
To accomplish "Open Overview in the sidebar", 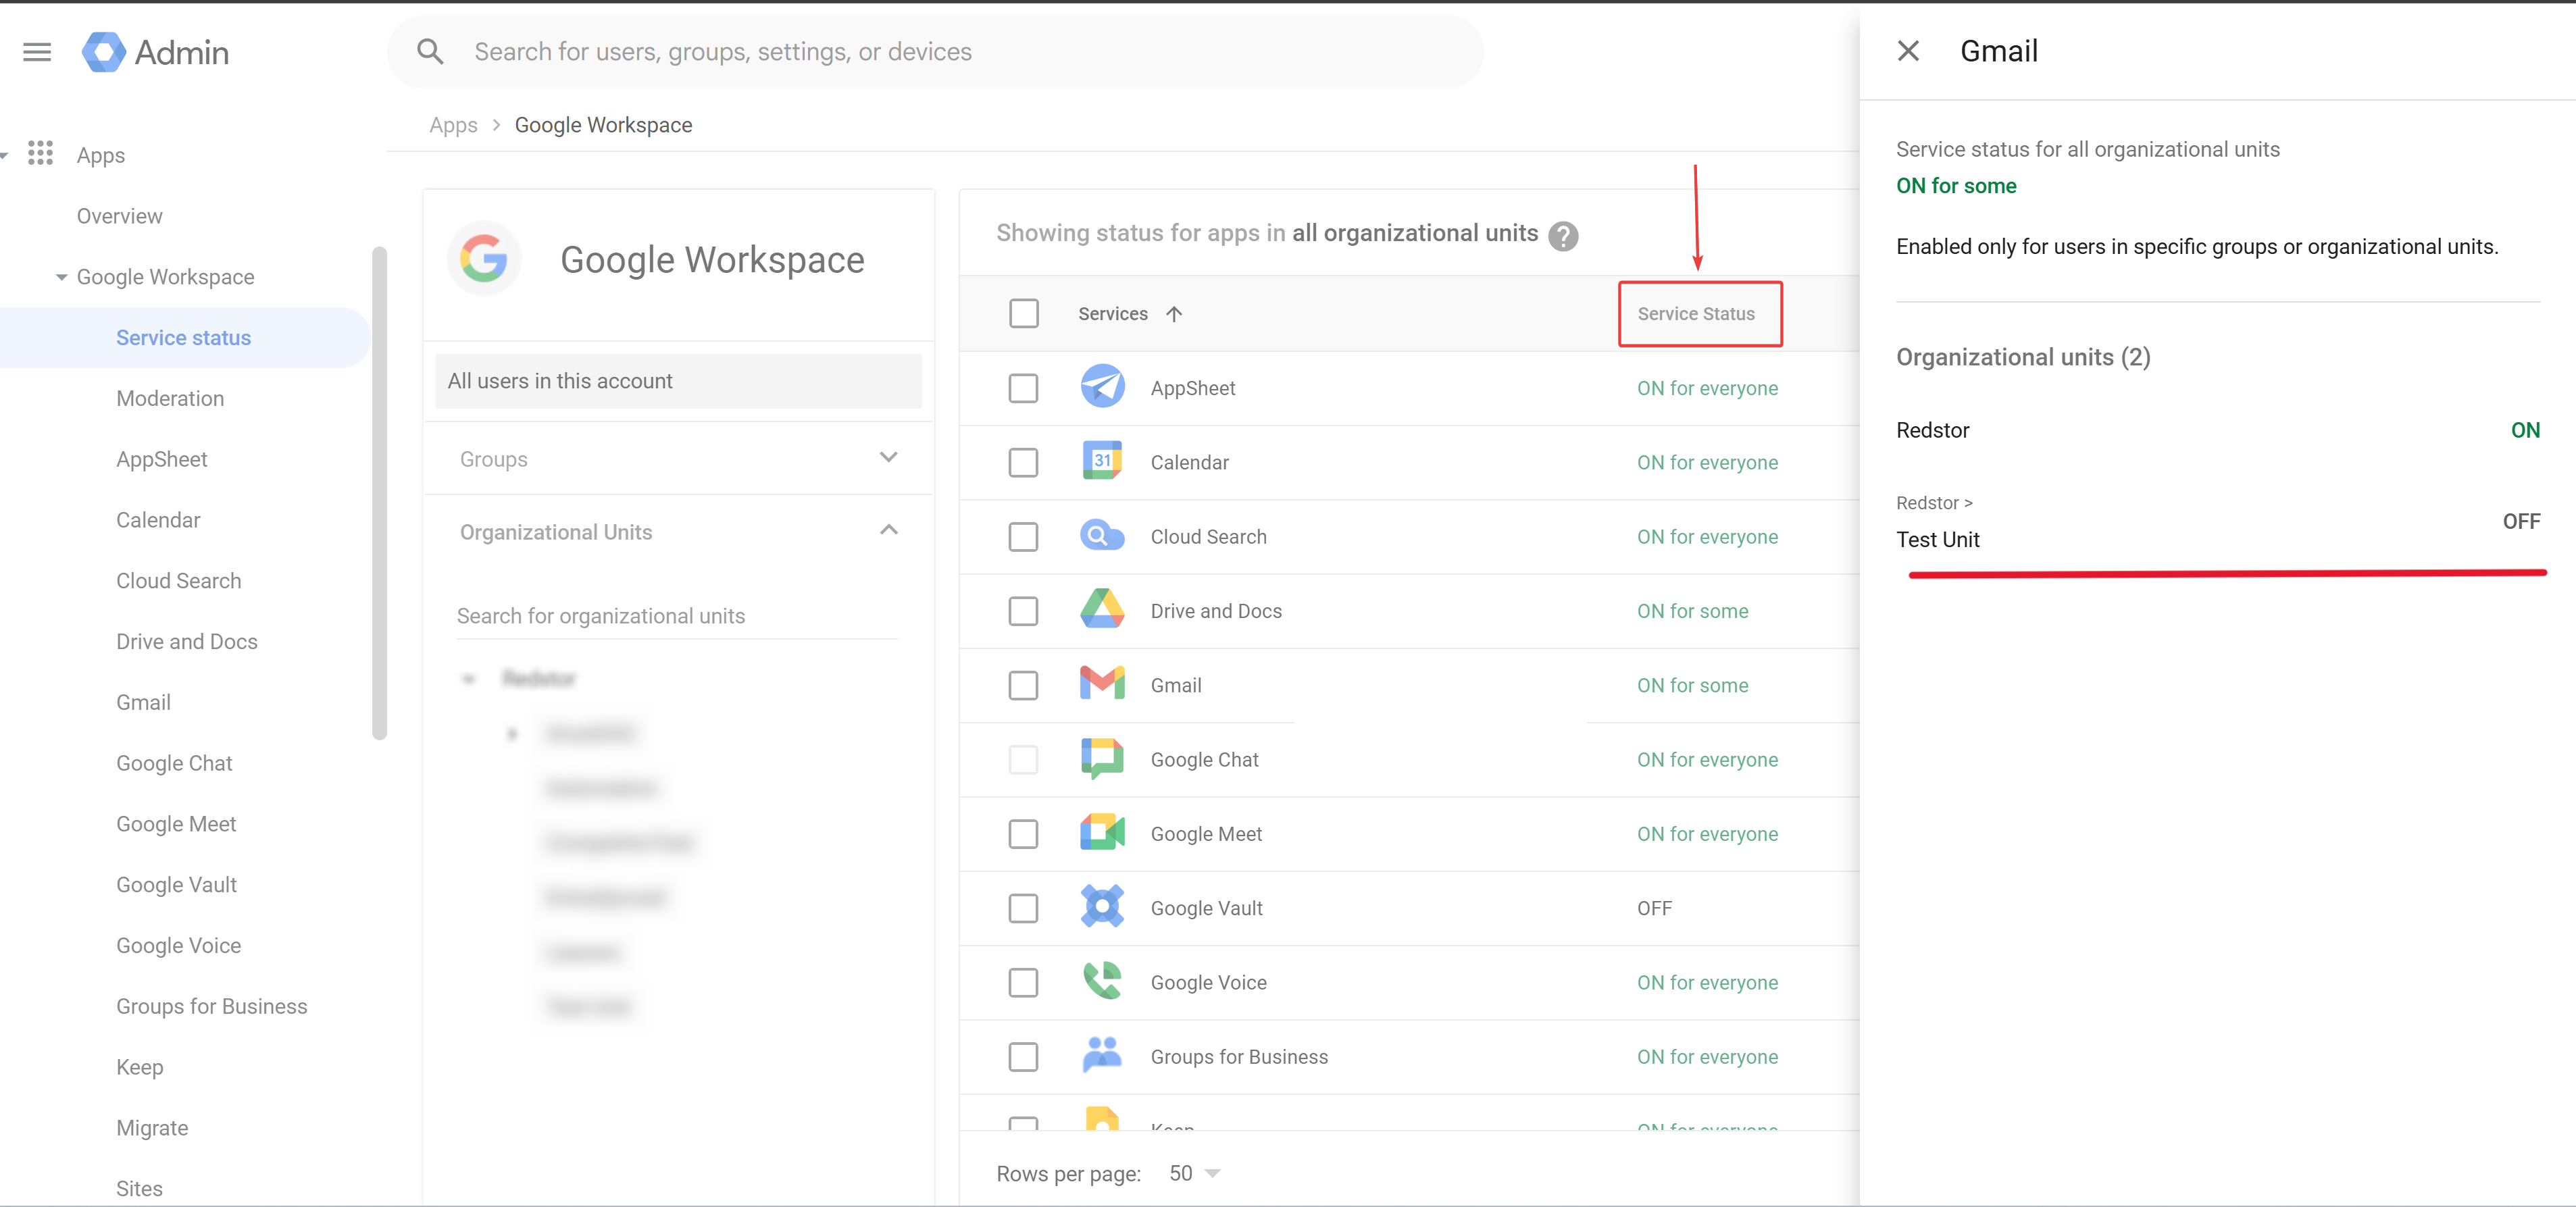I will click(x=119, y=216).
